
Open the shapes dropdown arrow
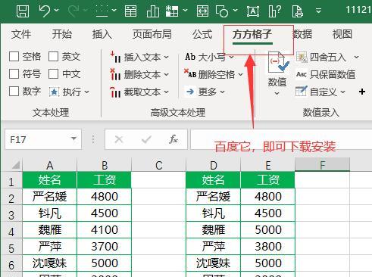click(x=235, y=11)
